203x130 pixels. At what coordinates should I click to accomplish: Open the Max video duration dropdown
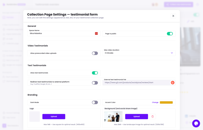click(139, 53)
